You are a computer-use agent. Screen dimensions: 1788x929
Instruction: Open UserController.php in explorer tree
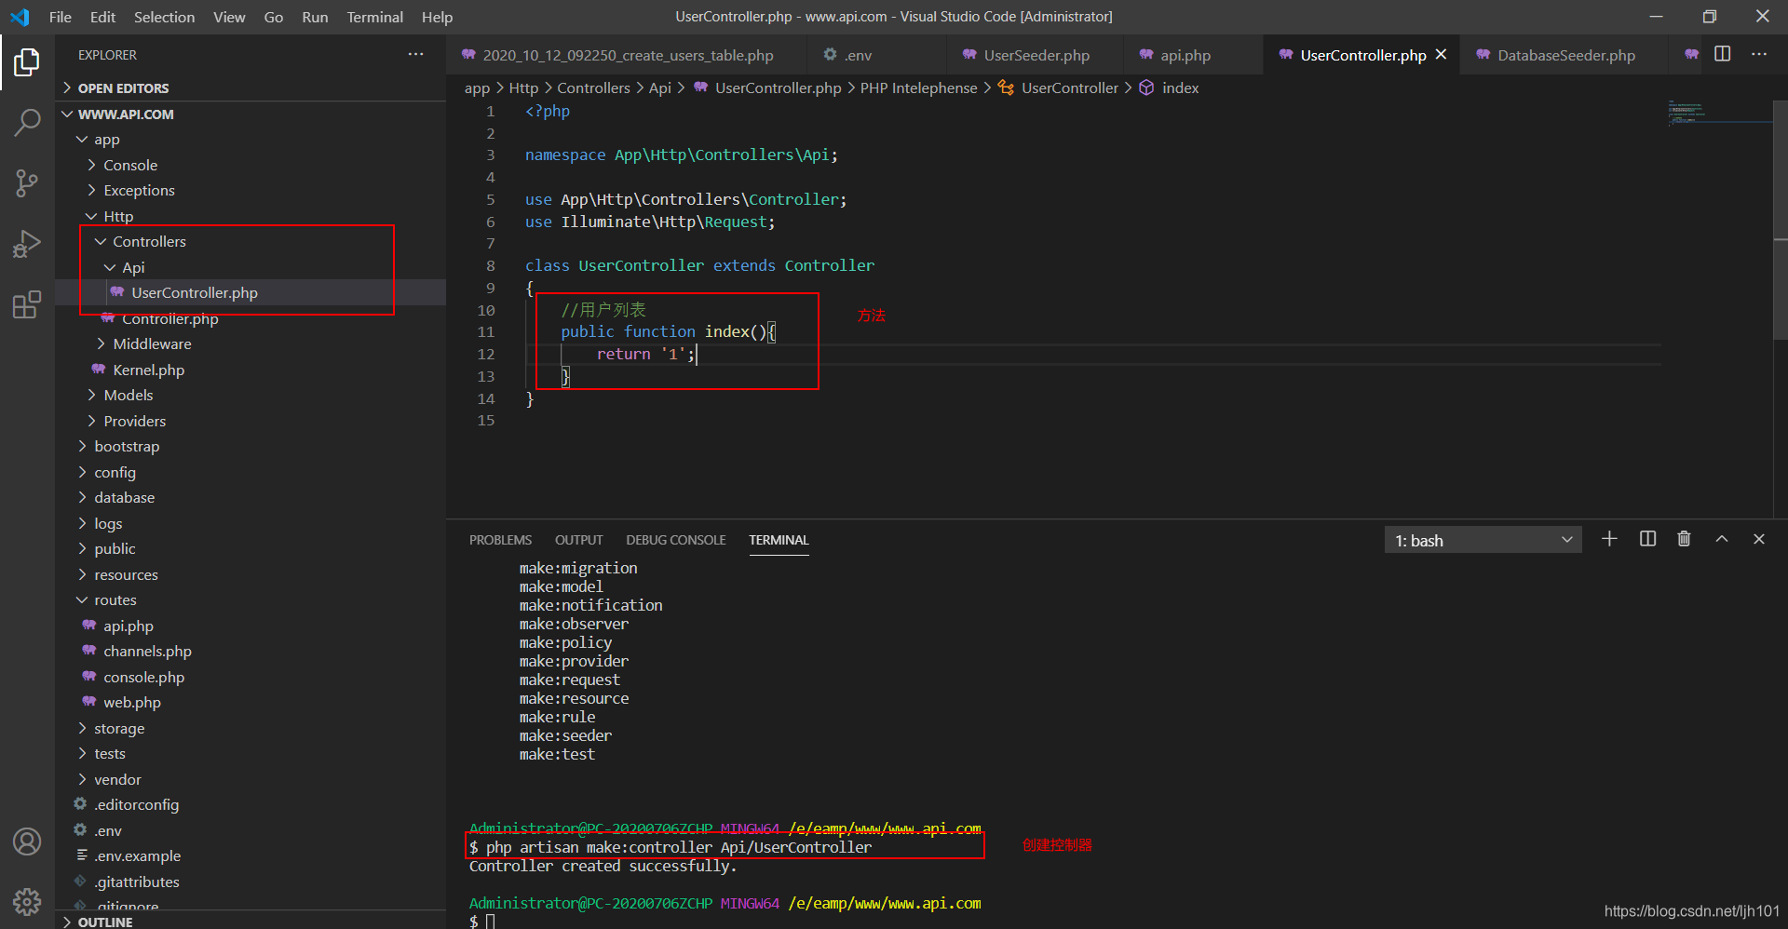click(x=251, y=292)
